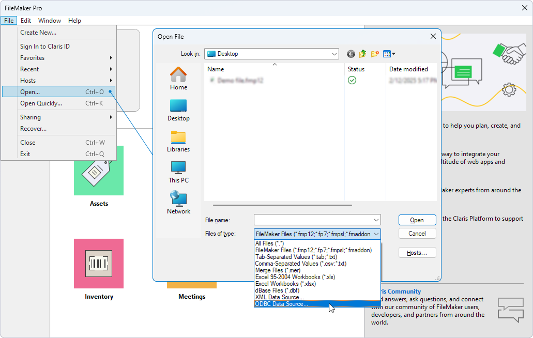
Task: Select ODBC Data Source file type
Action: (282, 304)
